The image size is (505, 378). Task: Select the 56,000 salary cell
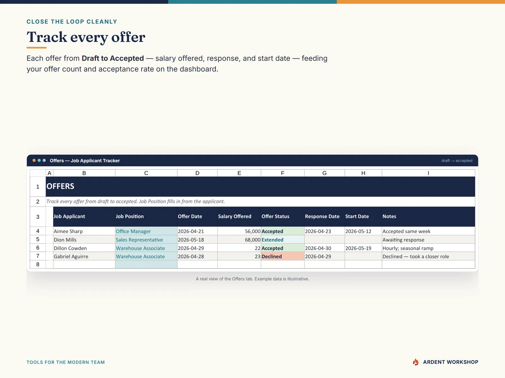tap(239, 231)
